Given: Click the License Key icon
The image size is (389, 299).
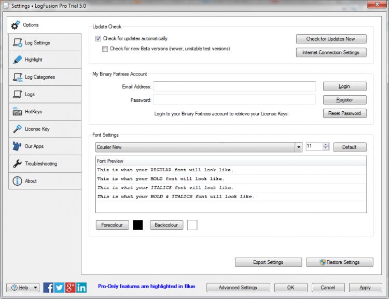Looking at the screenshot, I should tap(17, 129).
